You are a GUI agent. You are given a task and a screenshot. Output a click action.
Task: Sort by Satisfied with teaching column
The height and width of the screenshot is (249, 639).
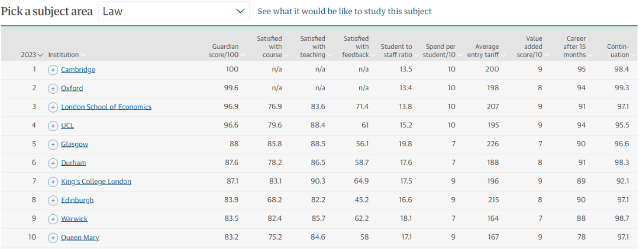[313, 47]
